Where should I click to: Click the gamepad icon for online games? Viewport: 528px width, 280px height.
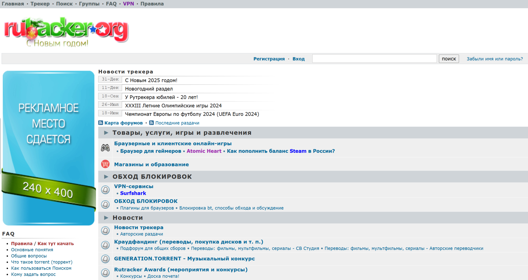point(105,148)
